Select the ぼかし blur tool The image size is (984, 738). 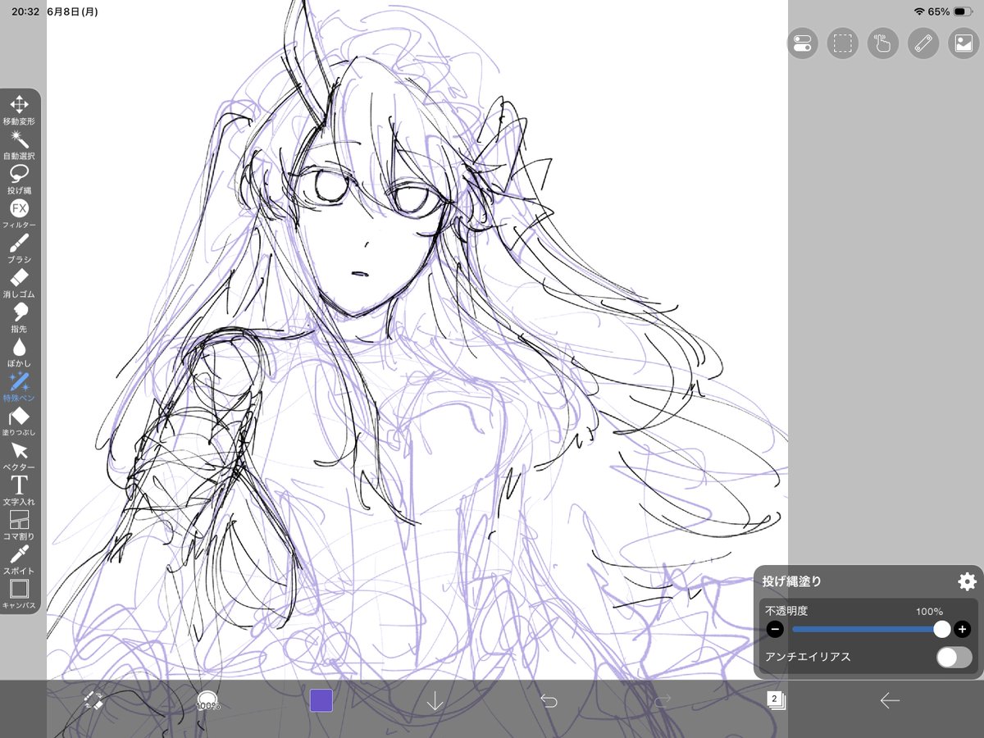(x=20, y=351)
